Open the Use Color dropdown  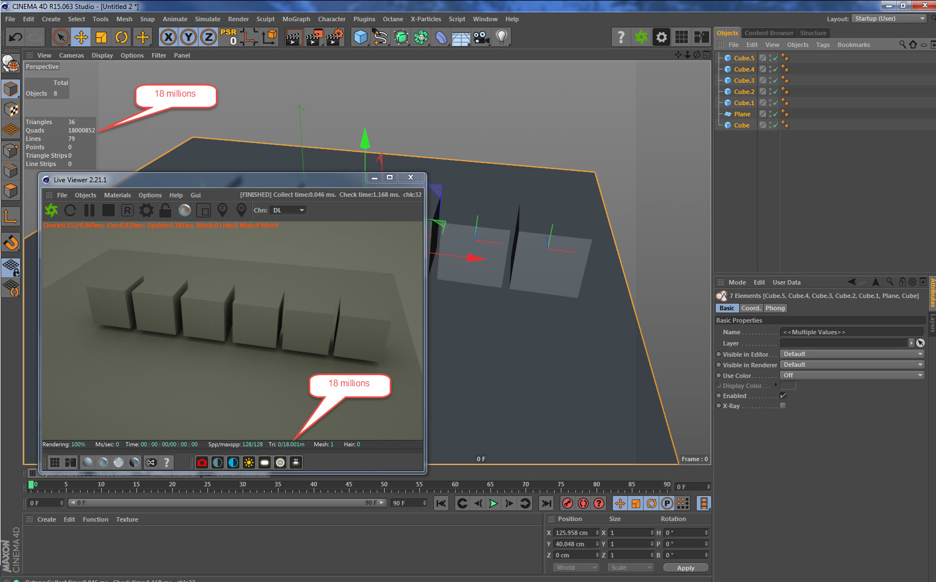click(852, 375)
